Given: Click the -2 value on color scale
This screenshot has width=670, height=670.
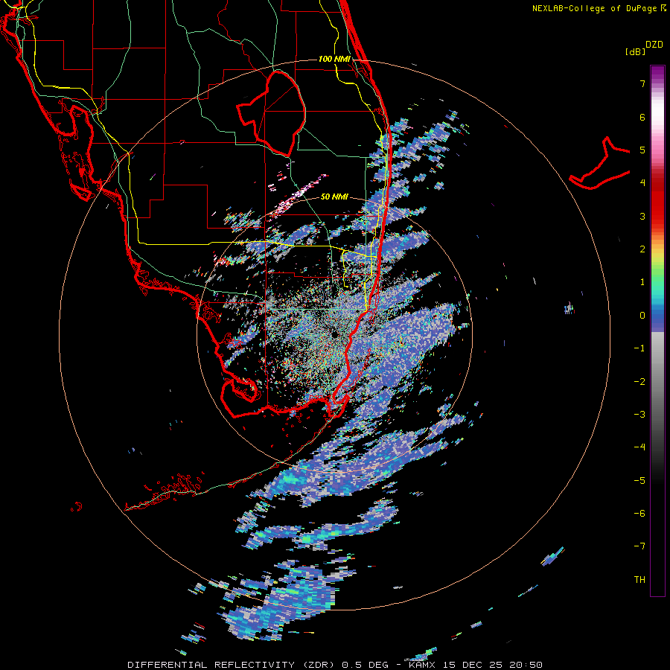Looking at the screenshot, I should 639,382.
